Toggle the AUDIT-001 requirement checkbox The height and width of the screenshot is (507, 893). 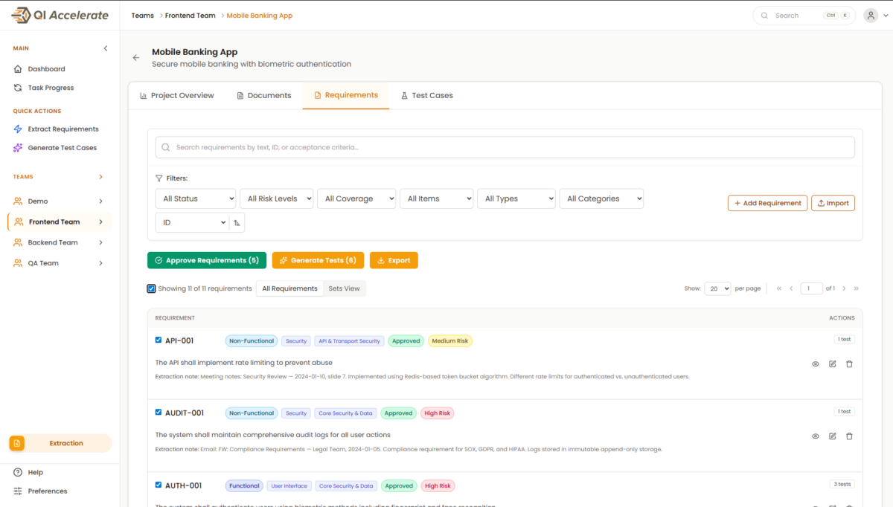tap(159, 413)
